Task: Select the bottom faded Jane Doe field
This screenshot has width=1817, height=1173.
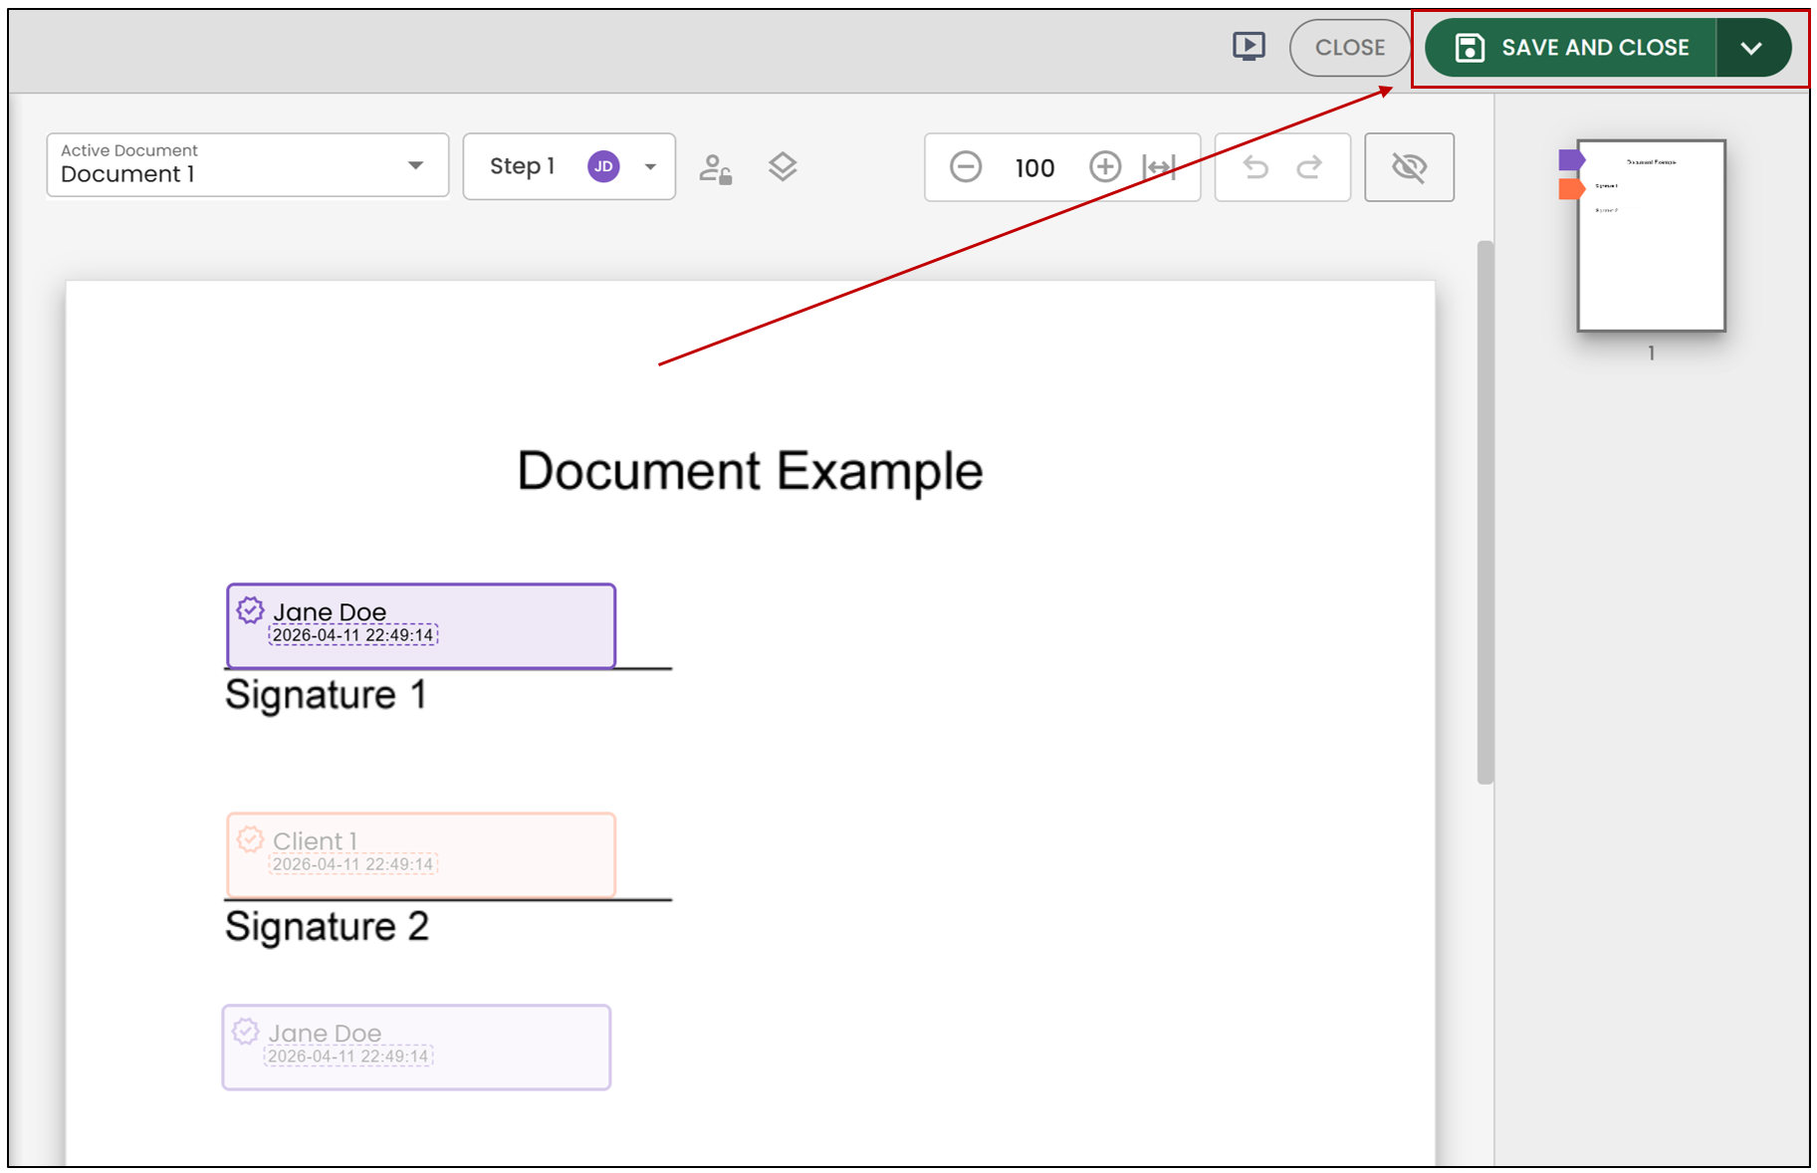Action: 416,1048
